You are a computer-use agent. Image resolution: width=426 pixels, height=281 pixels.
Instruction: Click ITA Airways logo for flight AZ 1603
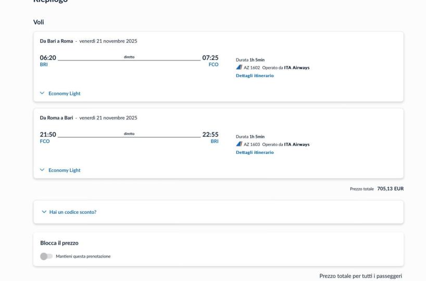pos(239,144)
